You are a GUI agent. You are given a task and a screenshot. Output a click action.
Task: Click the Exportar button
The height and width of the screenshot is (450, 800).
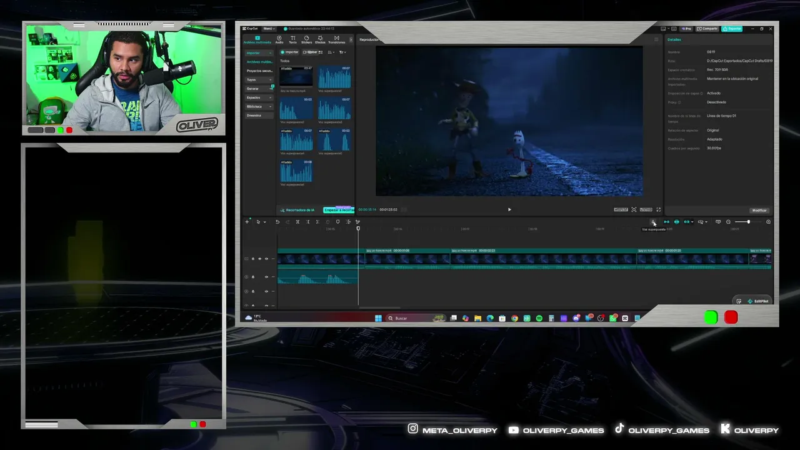(x=732, y=29)
